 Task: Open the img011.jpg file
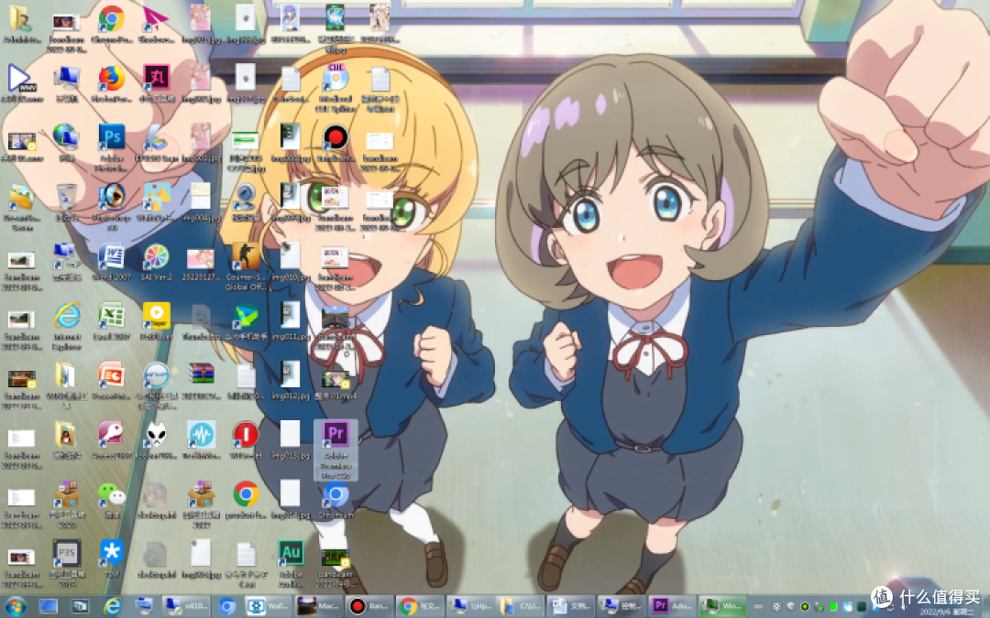coord(291,321)
